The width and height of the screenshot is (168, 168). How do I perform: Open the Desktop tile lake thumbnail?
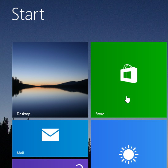pos(50,80)
